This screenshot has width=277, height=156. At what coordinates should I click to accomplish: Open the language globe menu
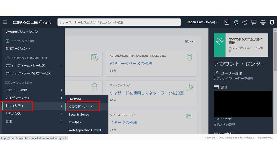pyautogui.click(x=263, y=22)
